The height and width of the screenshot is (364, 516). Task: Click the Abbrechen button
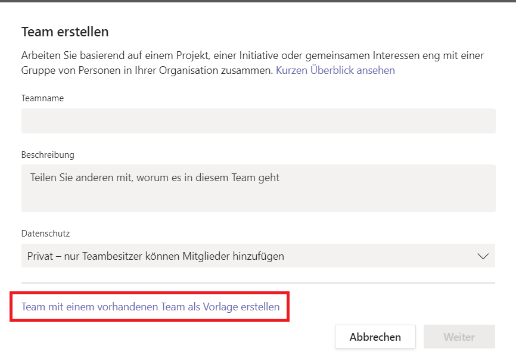[375, 337]
